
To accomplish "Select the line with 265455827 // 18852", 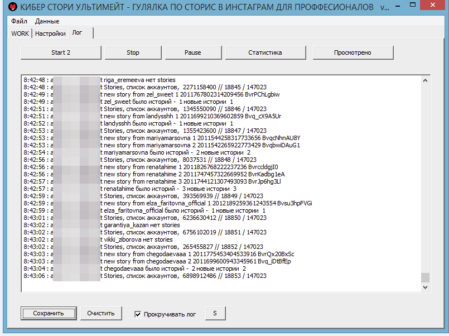I will [x=143, y=247].
